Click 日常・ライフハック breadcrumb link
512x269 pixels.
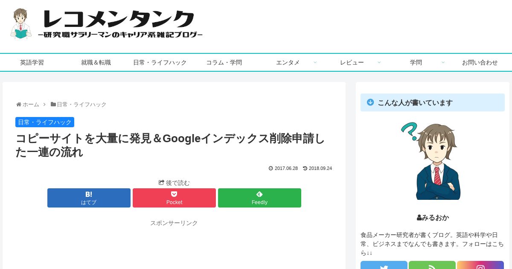click(81, 104)
